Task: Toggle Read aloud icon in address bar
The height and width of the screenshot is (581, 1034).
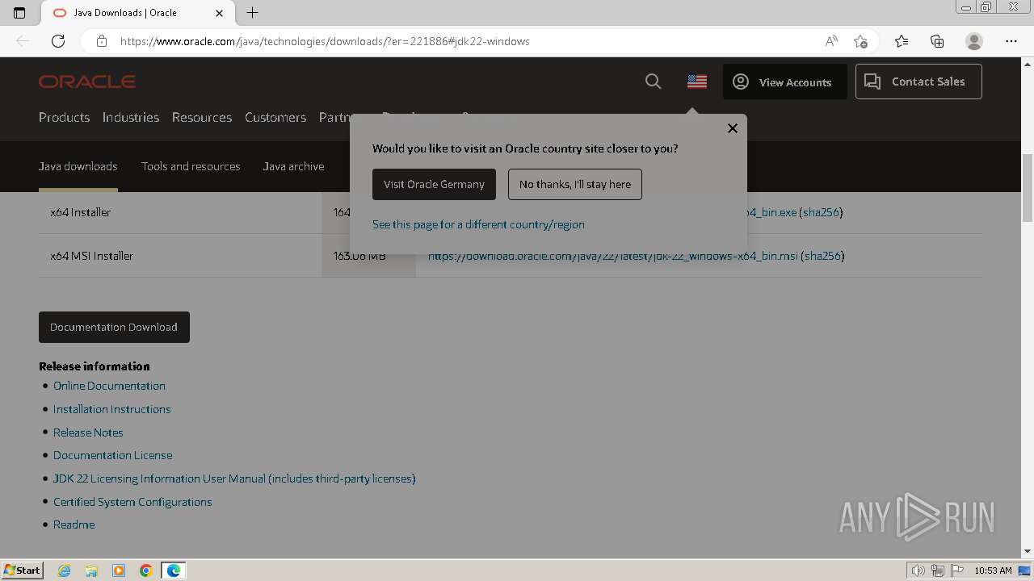Action: 831,41
